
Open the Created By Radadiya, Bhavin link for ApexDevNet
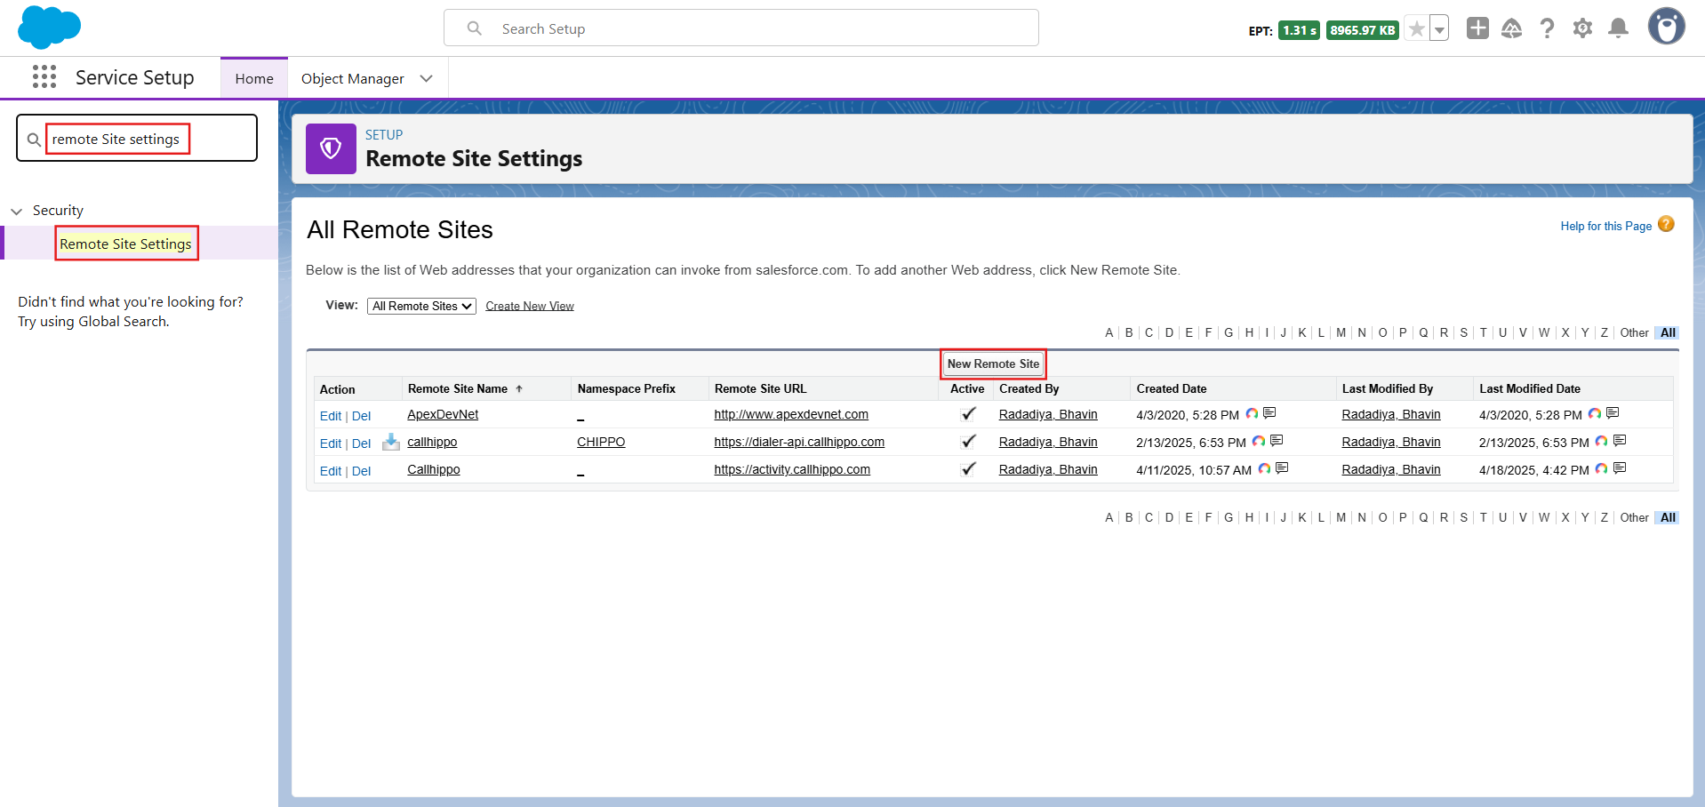(x=1048, y=414)
